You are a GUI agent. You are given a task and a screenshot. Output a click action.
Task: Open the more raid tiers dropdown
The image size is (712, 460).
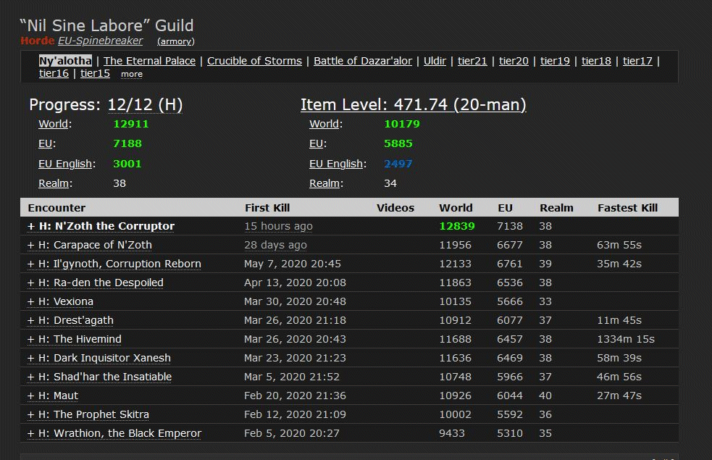click(132, 74)
